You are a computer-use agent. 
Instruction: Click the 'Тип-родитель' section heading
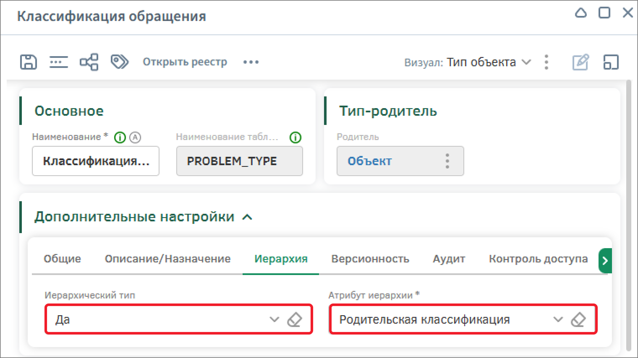(388, 111)
